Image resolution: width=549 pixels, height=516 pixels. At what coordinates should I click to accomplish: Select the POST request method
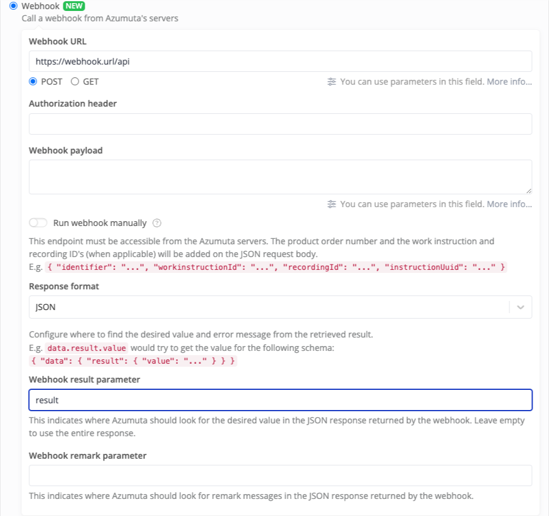pyautogui.click(x=34, y=81)
